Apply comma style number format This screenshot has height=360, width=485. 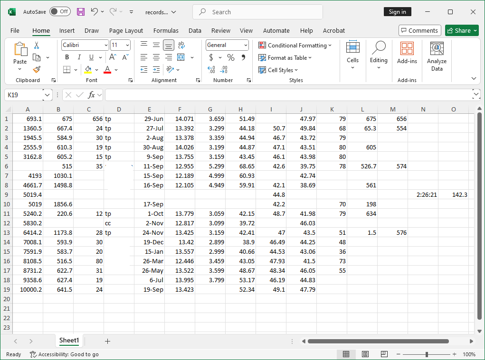(x=243, y=57)
